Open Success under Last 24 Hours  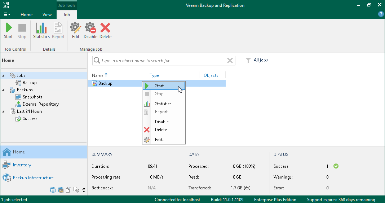(x=30, y=118)
